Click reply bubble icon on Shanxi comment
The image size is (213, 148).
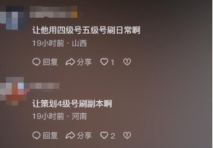pos(37,62)
